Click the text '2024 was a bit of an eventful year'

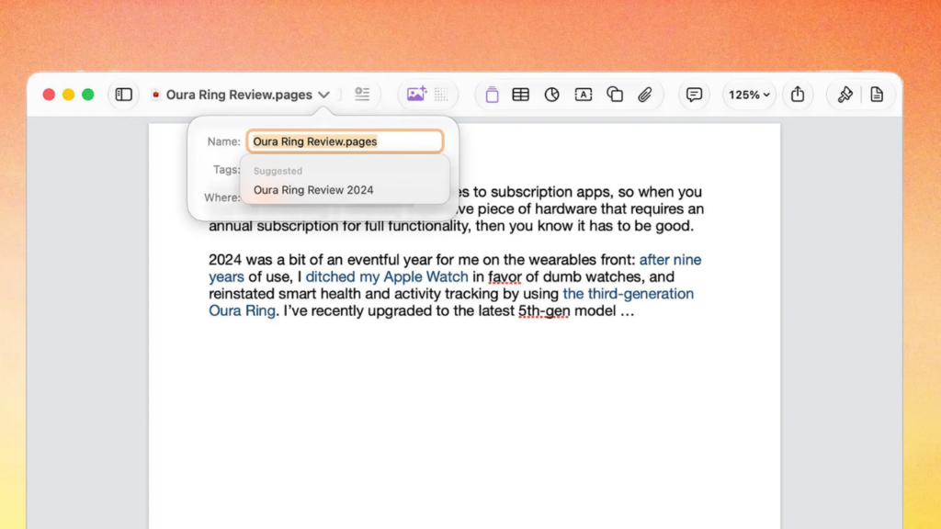320,260
